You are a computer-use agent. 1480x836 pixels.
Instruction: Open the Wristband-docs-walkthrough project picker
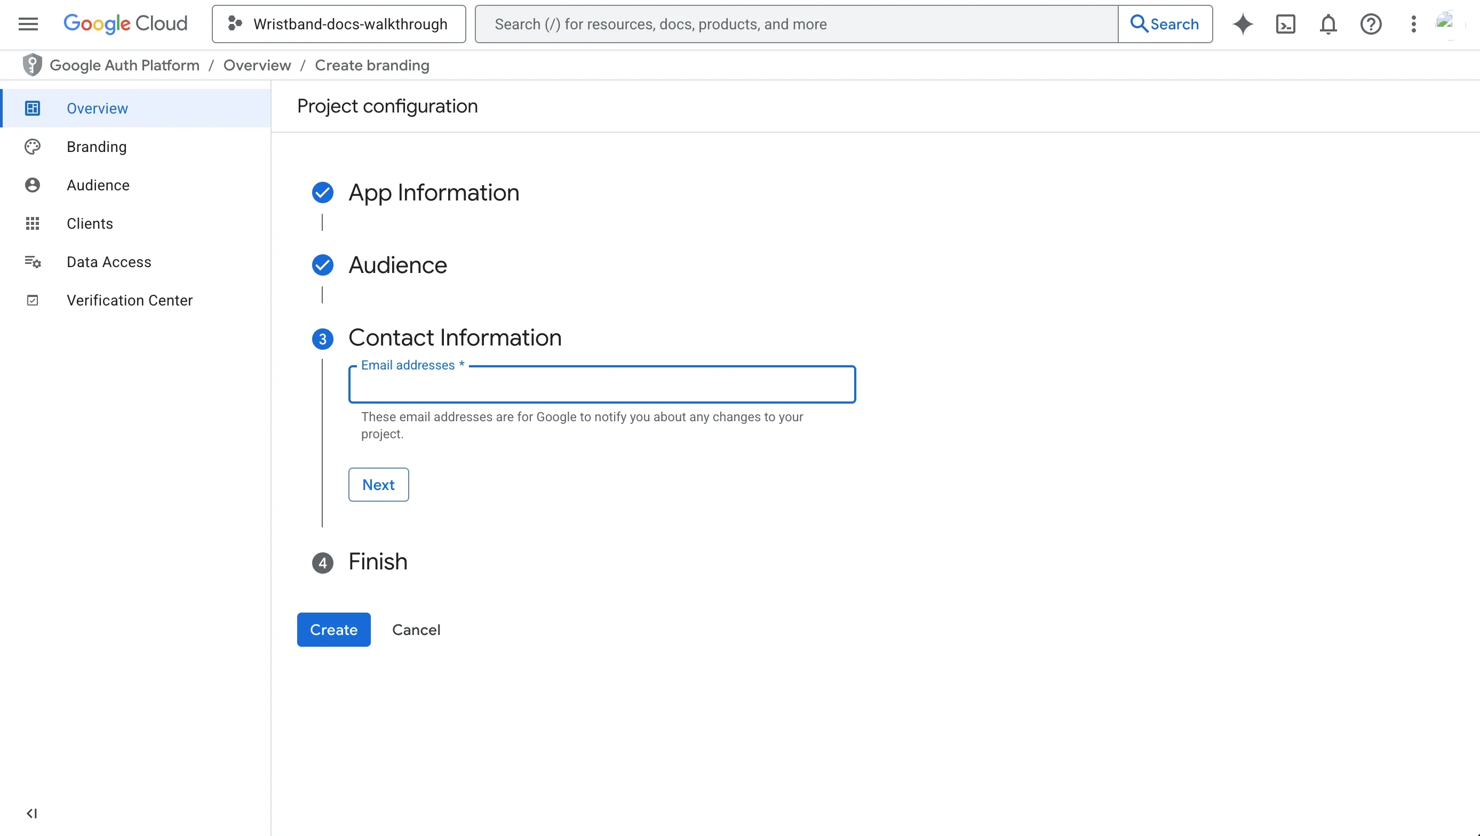pyautogui.click(x=338, y=24)
